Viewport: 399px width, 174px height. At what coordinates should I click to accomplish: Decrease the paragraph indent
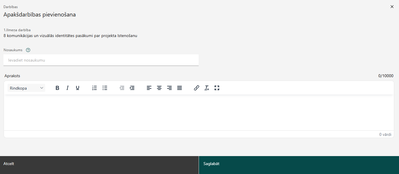(122, 88)
